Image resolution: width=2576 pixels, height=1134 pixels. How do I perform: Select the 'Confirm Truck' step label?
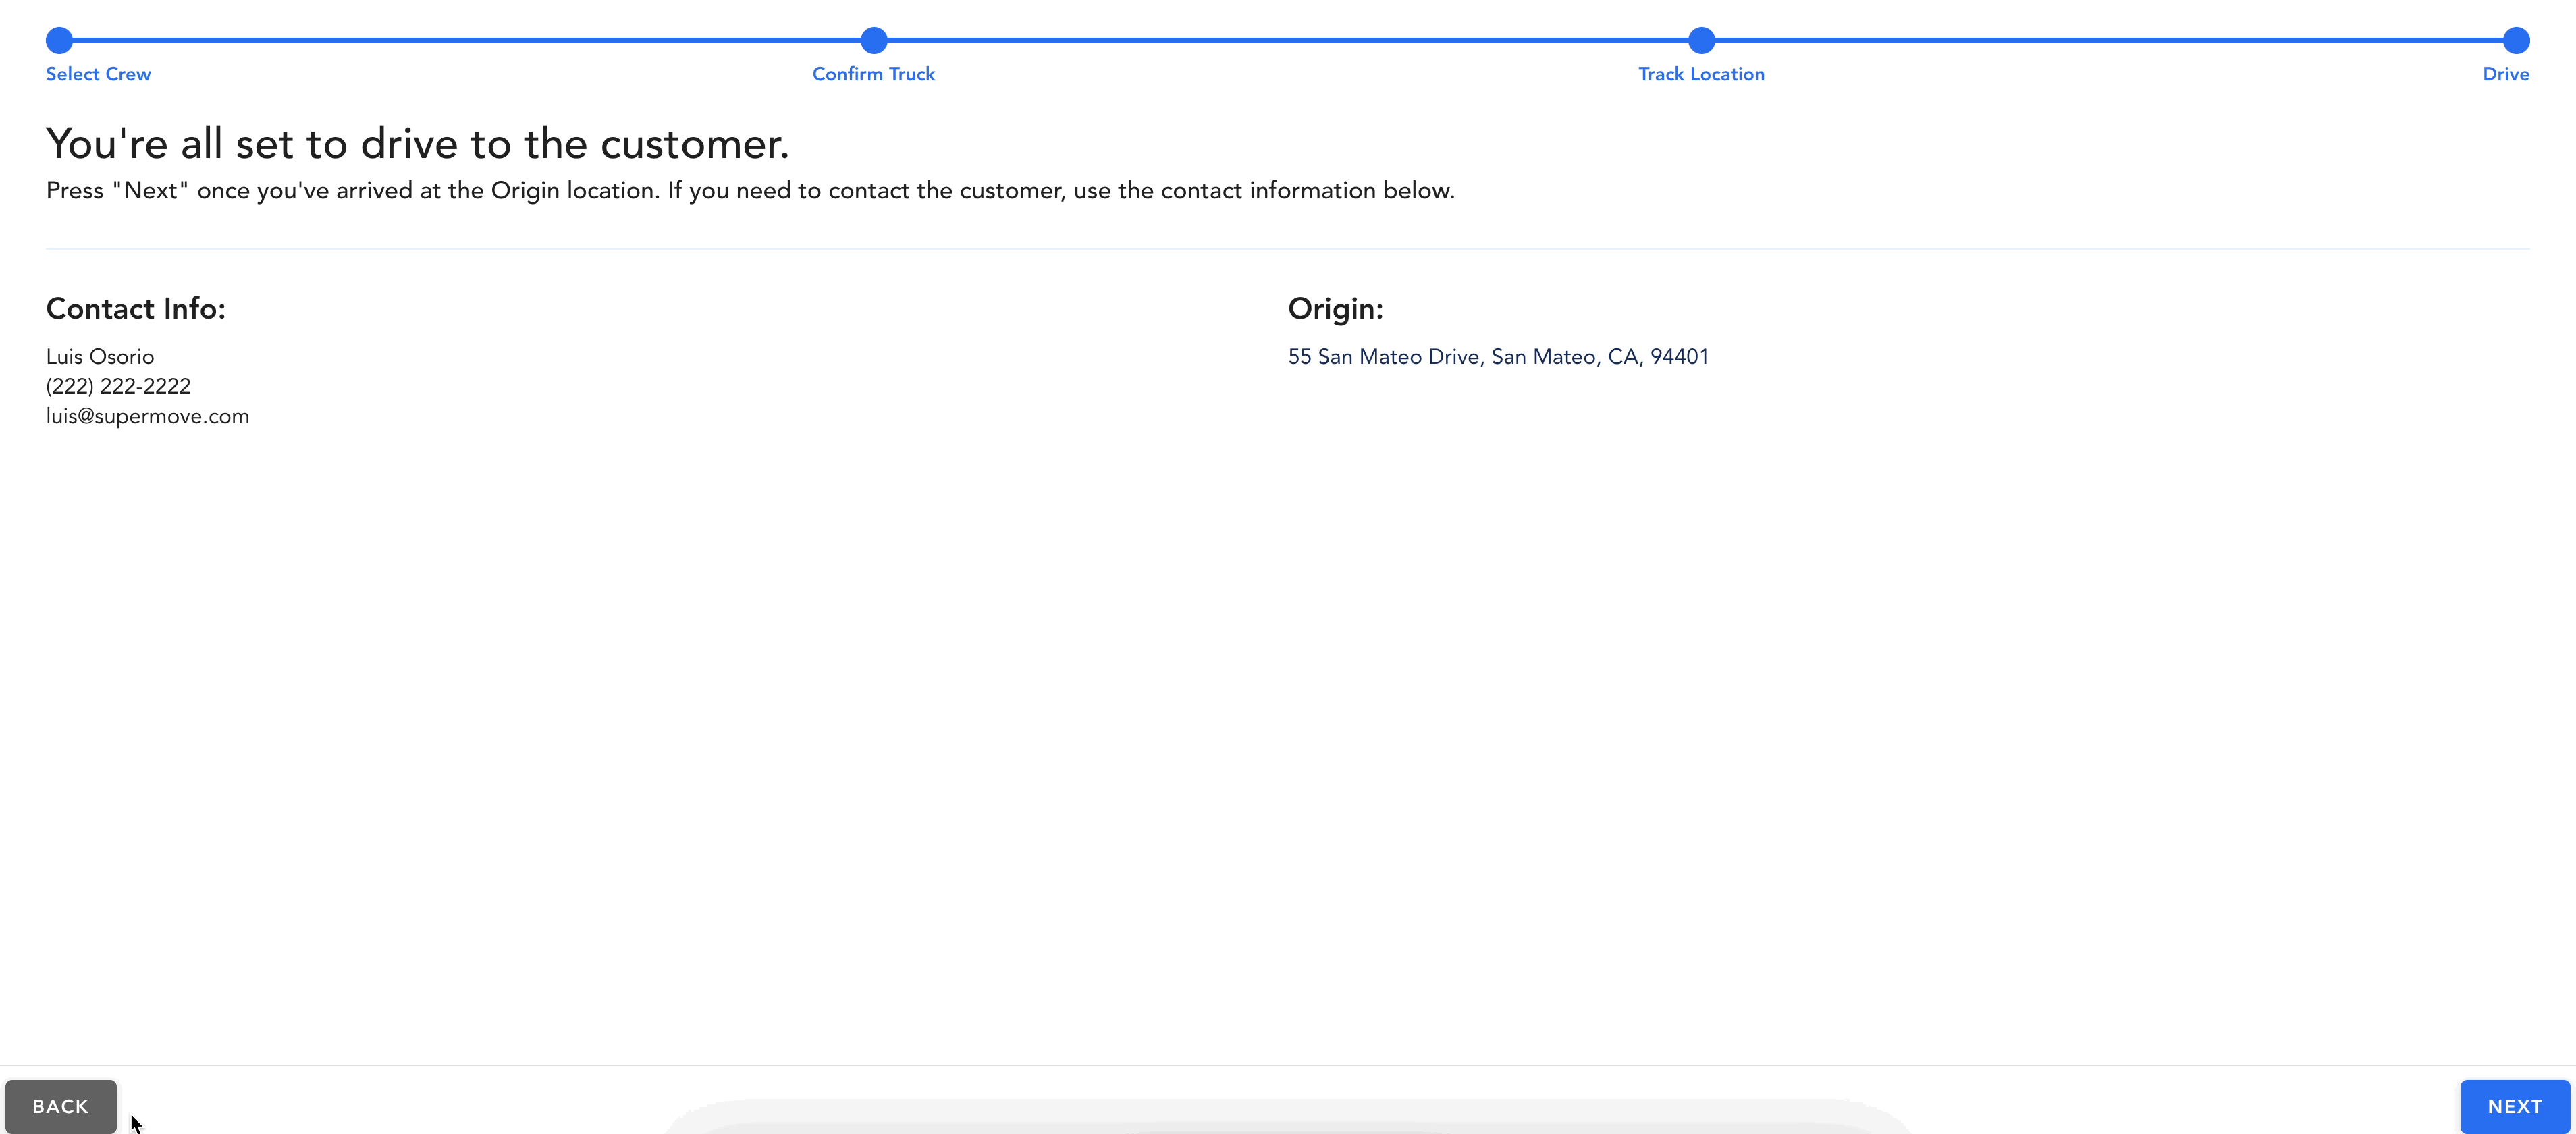pyautogui.click(x=873, y=74)
